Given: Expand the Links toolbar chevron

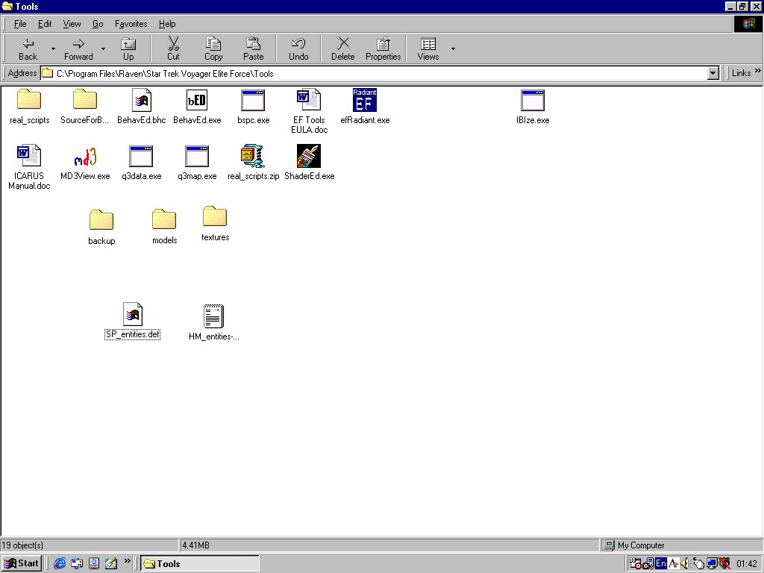Looking at the screenshot, I should [x=758, y=71].
